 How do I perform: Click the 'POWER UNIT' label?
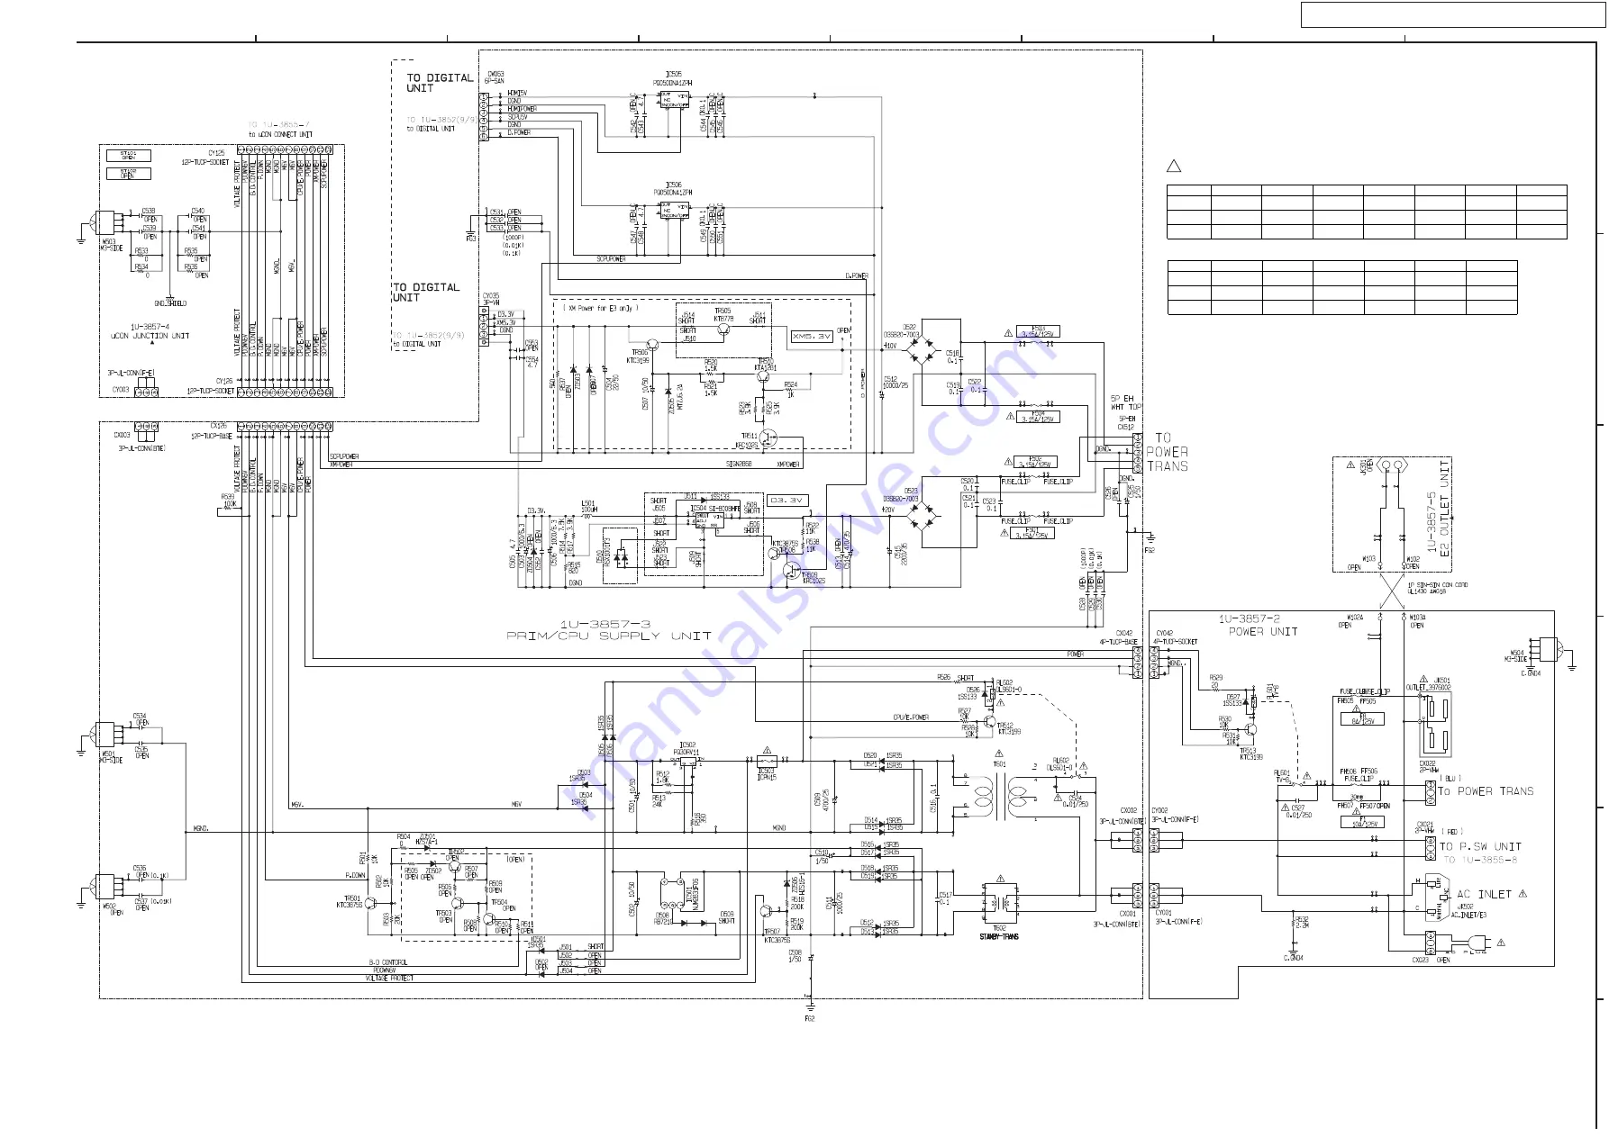[x=1263, y=632]
